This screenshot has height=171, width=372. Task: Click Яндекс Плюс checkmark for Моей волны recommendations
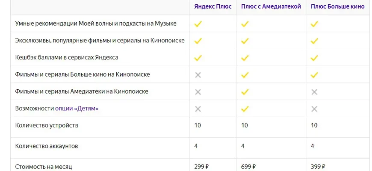tap(198, 24)
